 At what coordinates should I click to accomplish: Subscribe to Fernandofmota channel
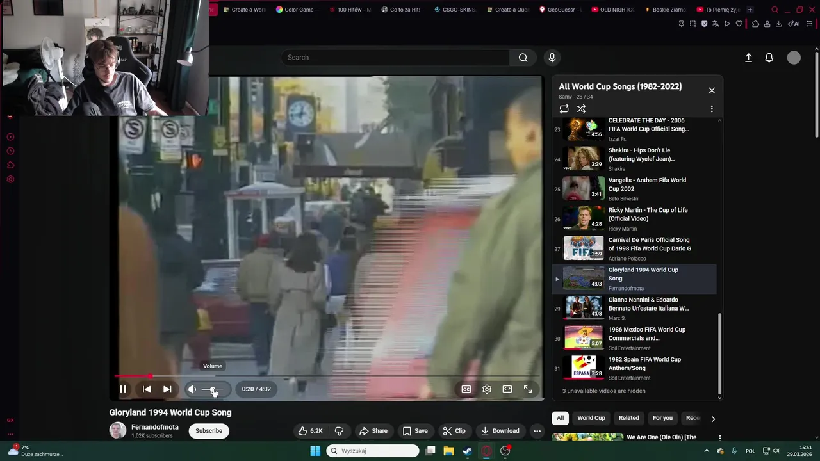pyautogui.click(x=209, y=431)
